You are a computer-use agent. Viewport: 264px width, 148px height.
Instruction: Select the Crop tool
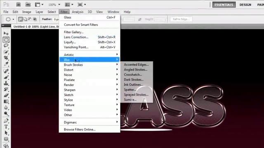click(x=6, y=58)
